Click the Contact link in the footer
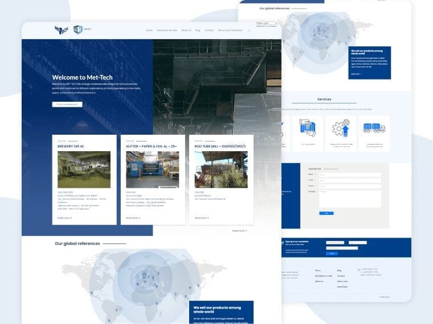Screen dimensions: 433x324 [x=341, y=276]
